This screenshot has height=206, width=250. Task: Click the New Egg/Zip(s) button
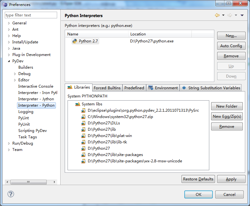tap(227, 116)
